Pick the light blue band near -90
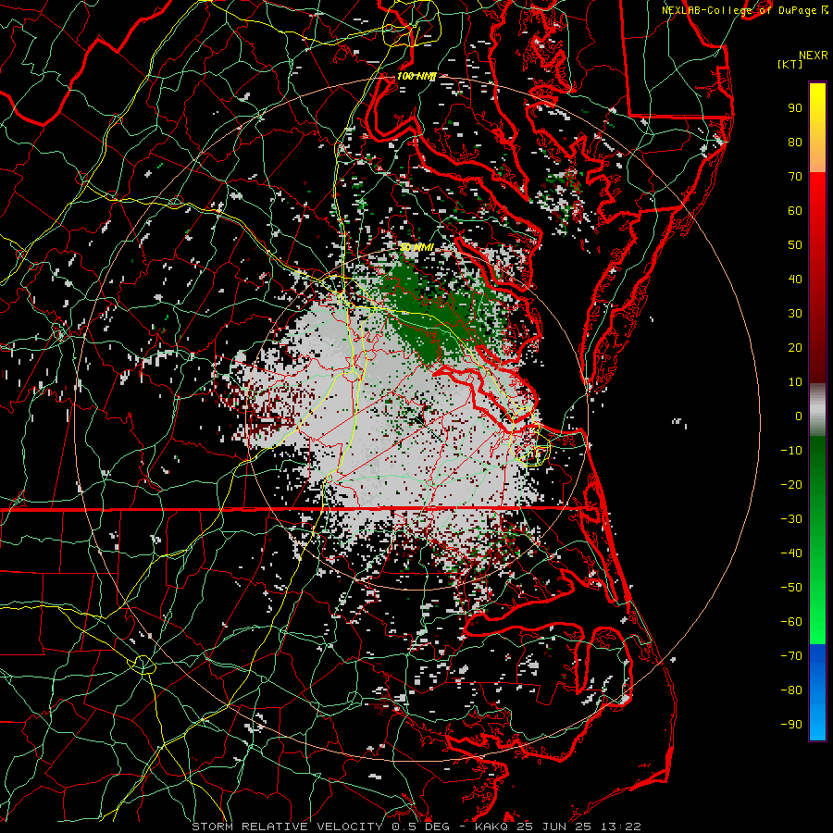 pos(817,723)
